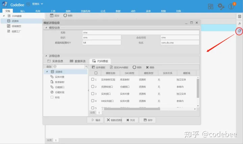Switch to the 实体信息 tab
This screenshot has height=144, width=243.
pyautogui.click(x=55, y=61)
